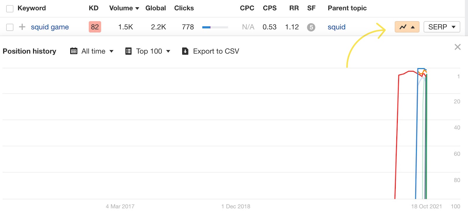The width and height of the screenshot is (468, 214).
Task: Open the squid parent topic link
Action: [x=336, y=27]
